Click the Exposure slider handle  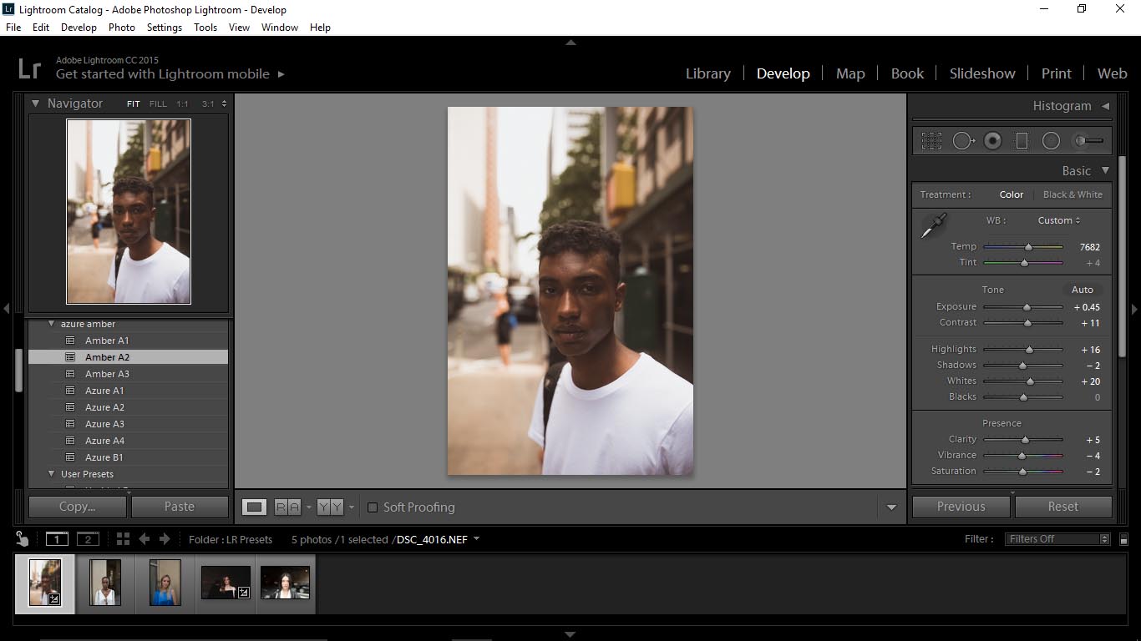(1027, 307)
